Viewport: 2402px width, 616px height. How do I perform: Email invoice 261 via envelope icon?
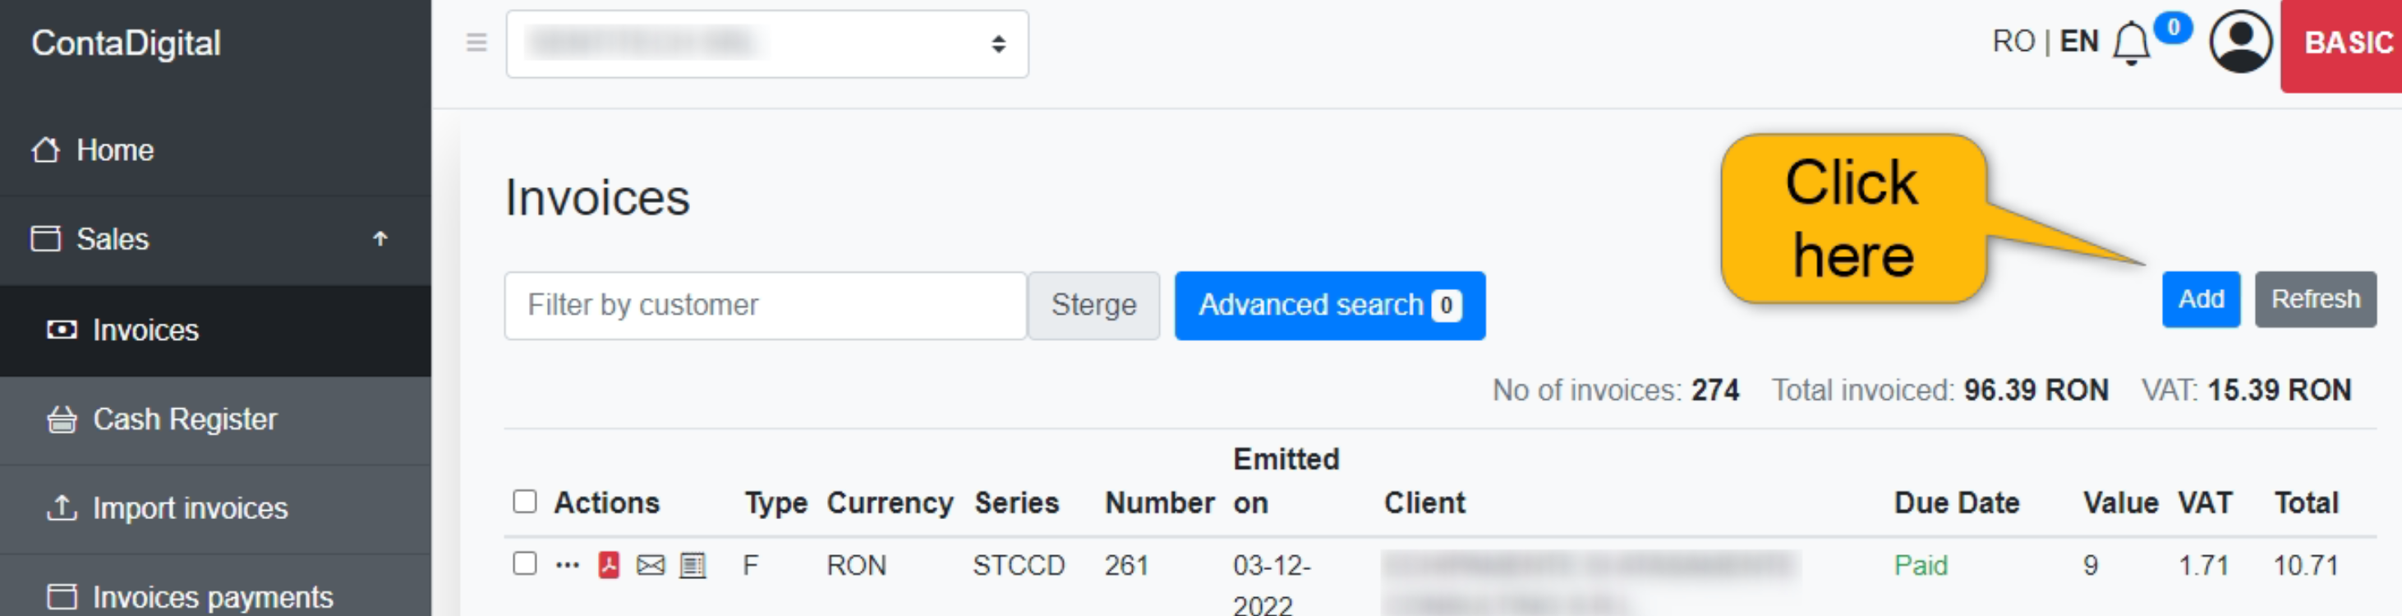pyautogui.click(x=650, y=565)
